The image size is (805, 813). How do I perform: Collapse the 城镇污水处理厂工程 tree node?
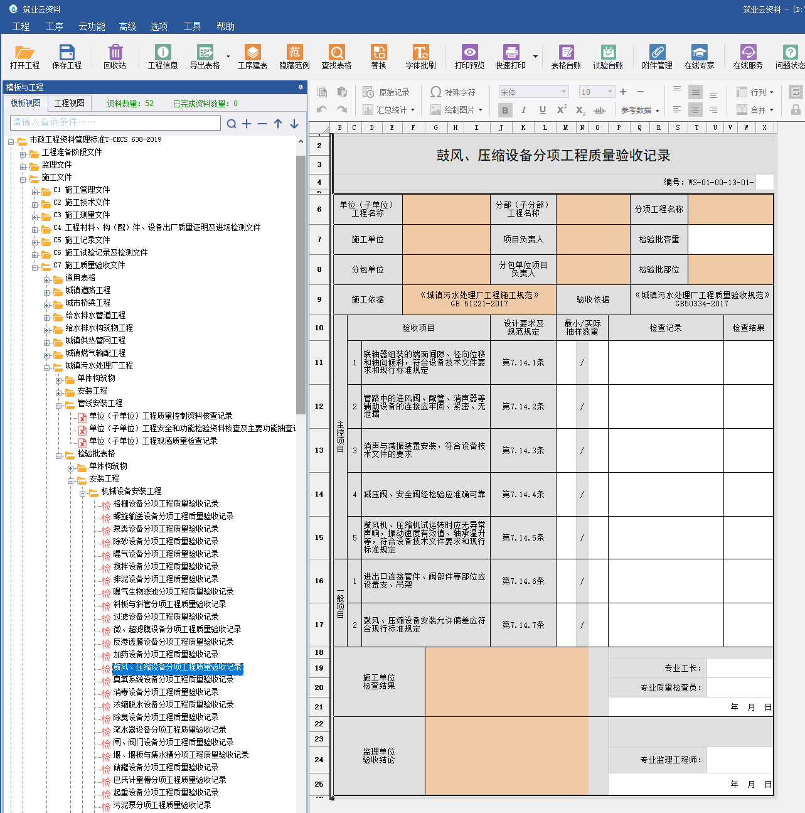point(47,368)
